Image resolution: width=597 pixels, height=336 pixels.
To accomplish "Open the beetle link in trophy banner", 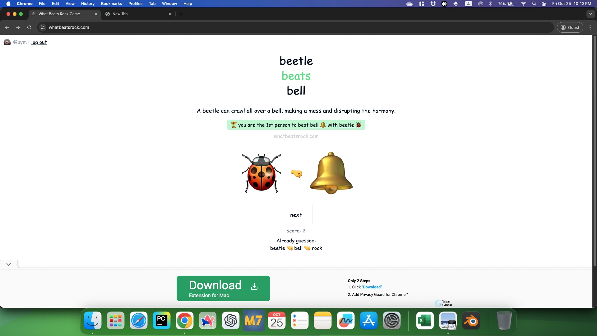I will pyautogui.click(x=346, y=125).
